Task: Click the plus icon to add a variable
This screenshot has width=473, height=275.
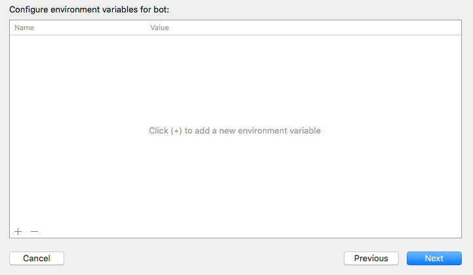Action: (18, 231)
